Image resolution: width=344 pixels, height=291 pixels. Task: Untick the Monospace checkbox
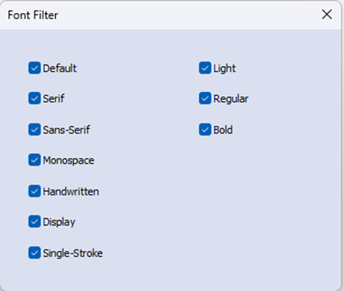(35, 160)
